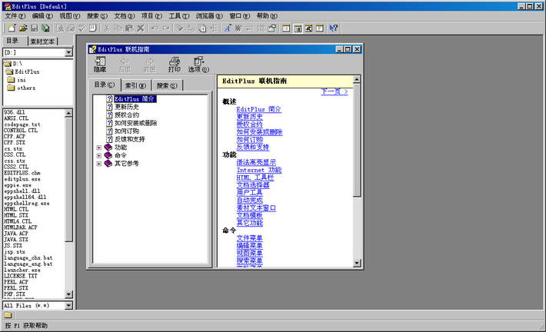The image size is (546, 332).
Task: Click the Print (打印) icon in help window
Action: pos(174,65)
